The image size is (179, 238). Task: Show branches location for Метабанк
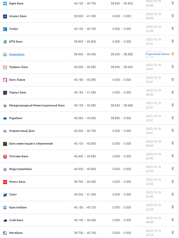173,232
